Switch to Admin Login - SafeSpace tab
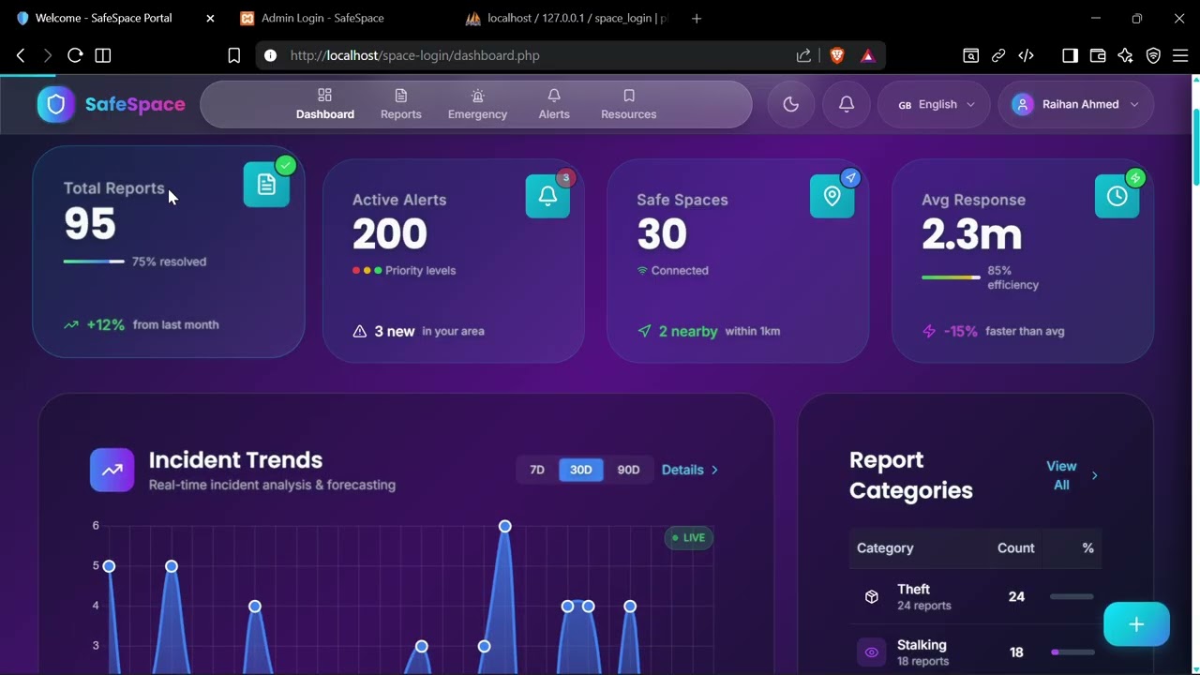The width and height of the screenshot is (1200, 675). [x=323, y=18]
